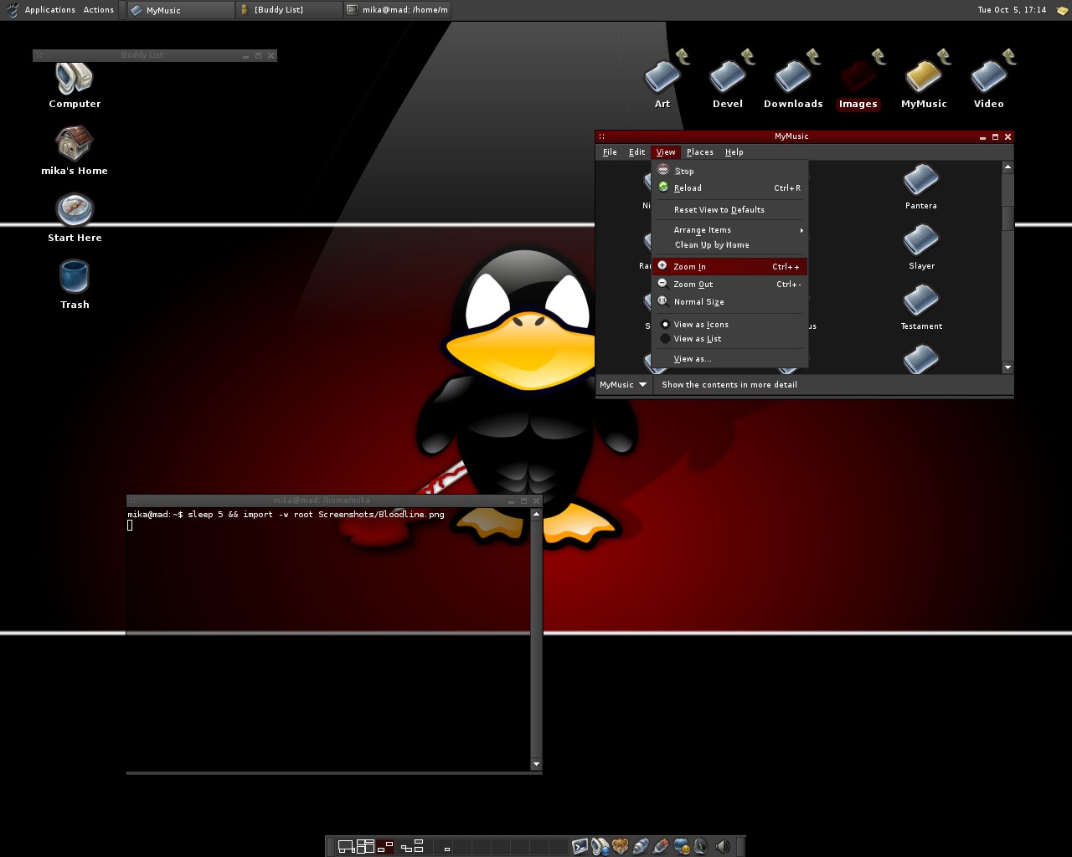Click scroll-down arrow in MyMusic window
Screen dimensions: 1072x857
pos(1008,367)
